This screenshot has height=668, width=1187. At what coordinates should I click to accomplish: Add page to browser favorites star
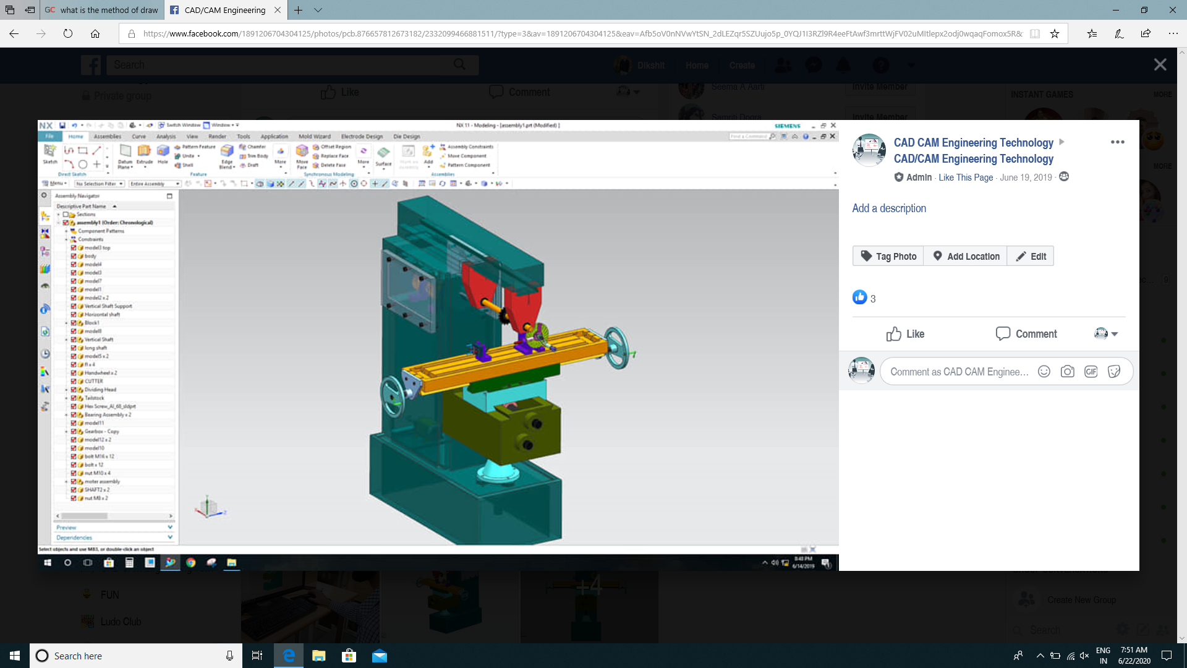1055,34
